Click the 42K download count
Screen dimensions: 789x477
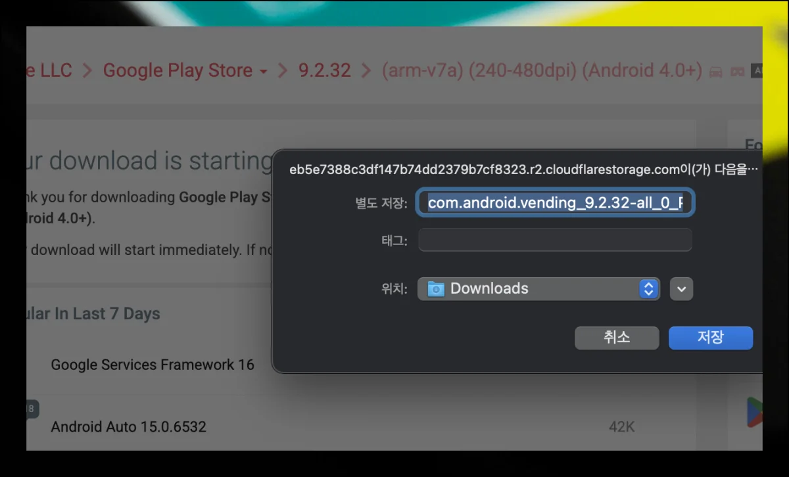(x=621, y=427)
